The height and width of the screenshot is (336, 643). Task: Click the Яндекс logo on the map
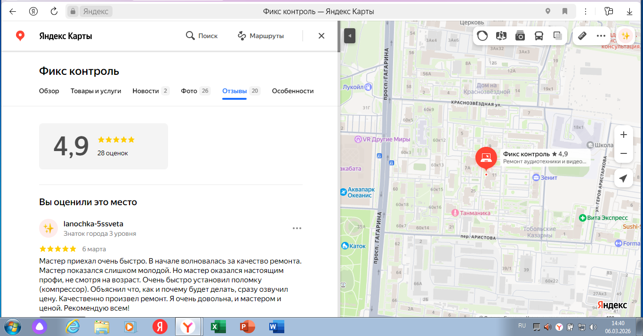point(612,305)
